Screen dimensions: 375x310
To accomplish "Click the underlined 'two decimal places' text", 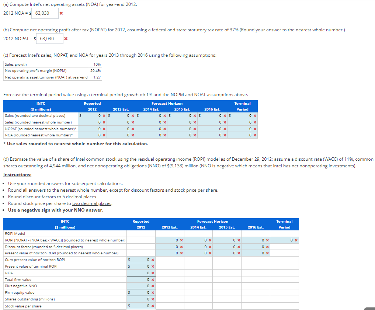I will (x=92, y=203).
